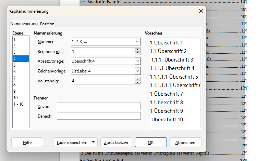
Task: Confirm with the OK button
Action: coord(151,142)
